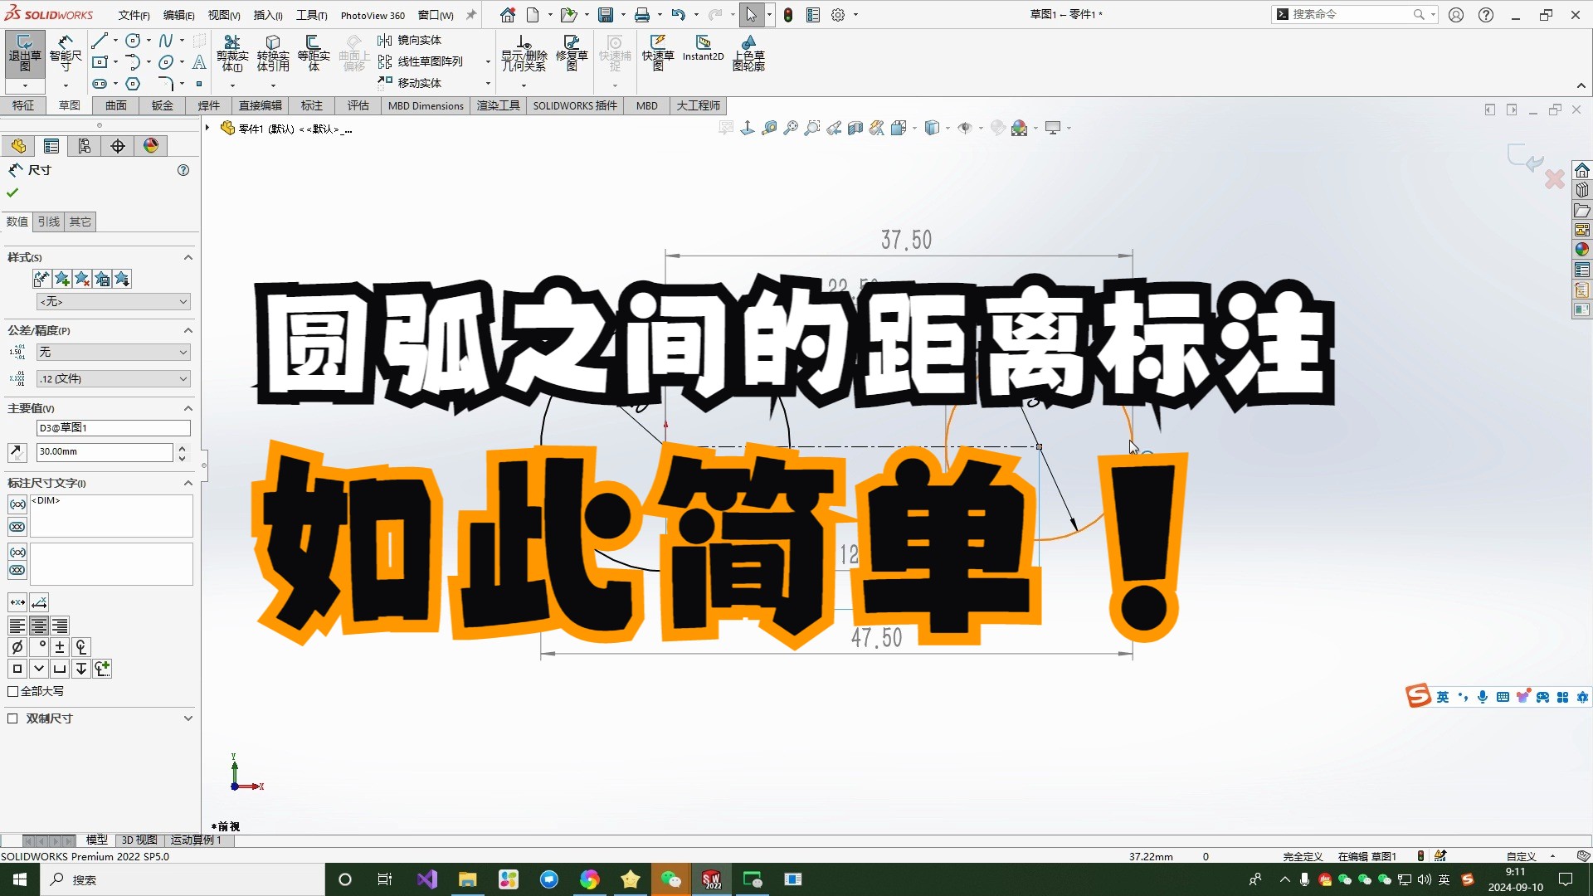Open the 工具(T) menu
Screen dimensions: 1593x896
(313, 14)
